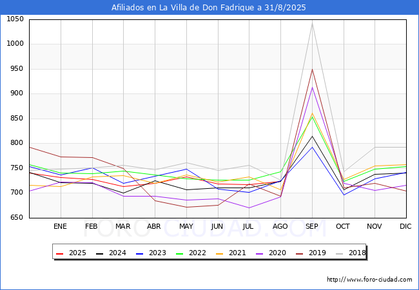Click the 2018 gray September peak point
This screenshot has height=290, width=419.
[x=312, y=23]
